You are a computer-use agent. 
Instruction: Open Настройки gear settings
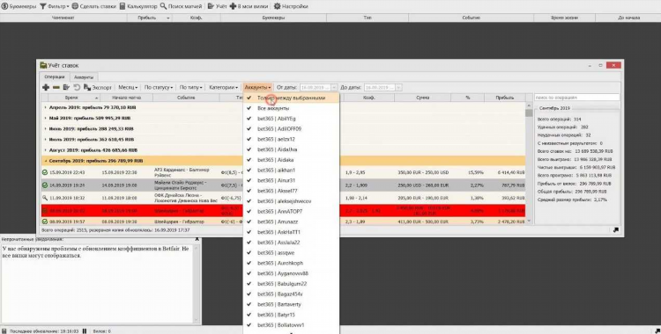click(x=291, y=6)
